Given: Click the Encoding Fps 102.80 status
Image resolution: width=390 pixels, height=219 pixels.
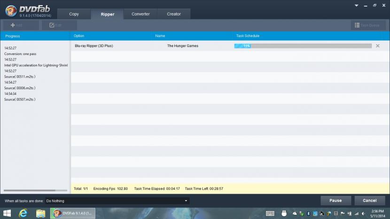Looking at the screenshot, I should 110,188.
